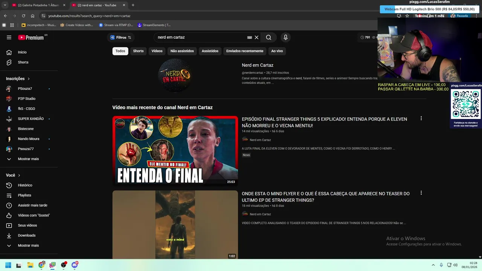
Task: Show hidden system tray icons
Action: click(x=433, y=265)
